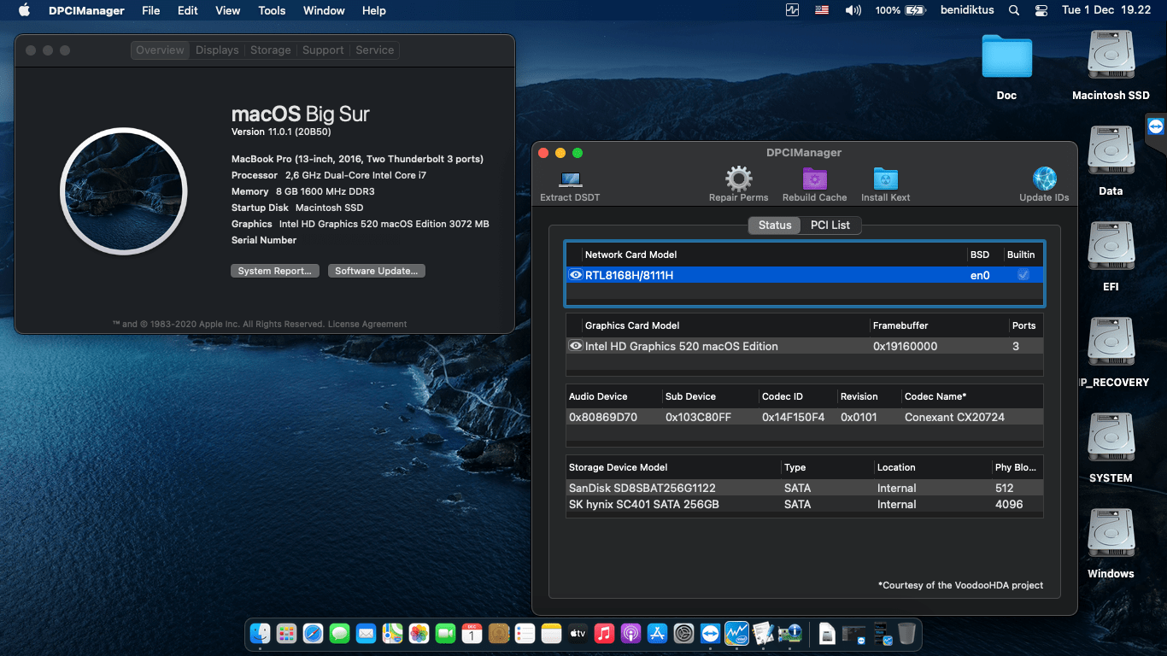
Task: Open Notes from the Dock
Action: pos(551,633)
